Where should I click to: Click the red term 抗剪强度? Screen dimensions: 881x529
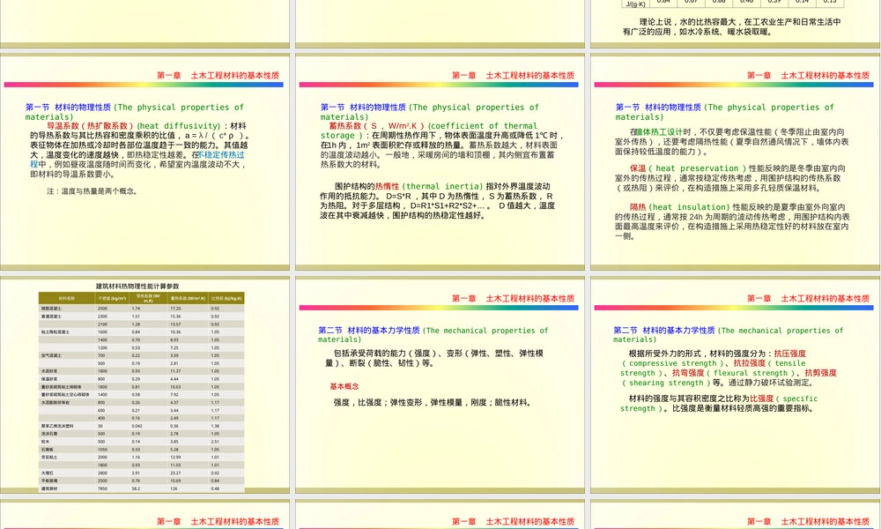[x=821, y=373]
